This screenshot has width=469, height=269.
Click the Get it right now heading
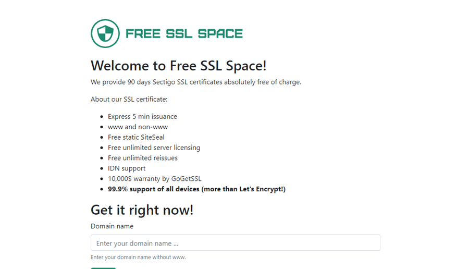point(142,210)
